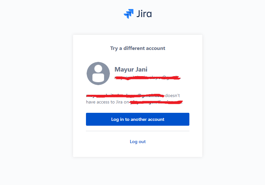Screen dimensions: 265x185
Task: Click the Jira wordmark next to the logo
Action: click(x=144, y=14)
